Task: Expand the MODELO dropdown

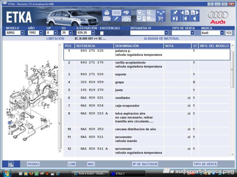Action: 23,33
